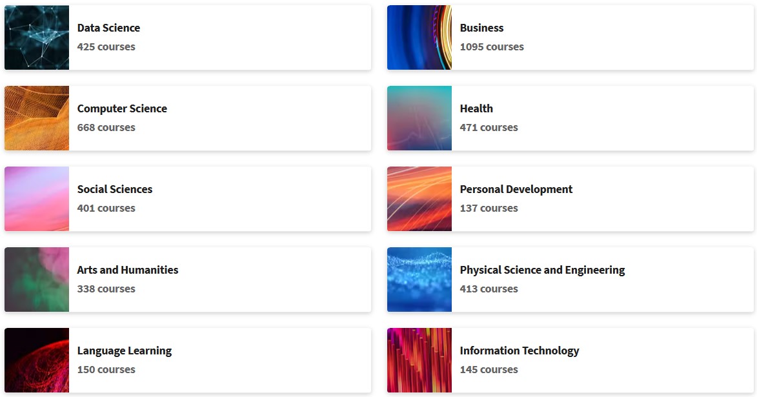This screenshot has width=757, height=397.
Task: Click the 401 courses Social Sciences text
Action: [106, 208]
